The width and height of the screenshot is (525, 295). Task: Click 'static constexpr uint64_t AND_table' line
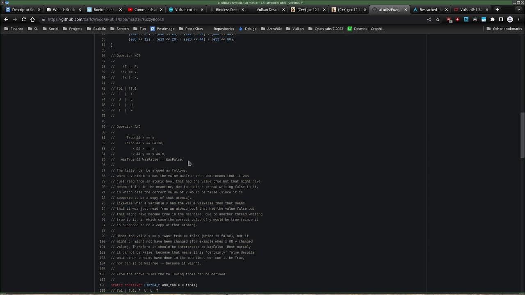coord(154,285)
